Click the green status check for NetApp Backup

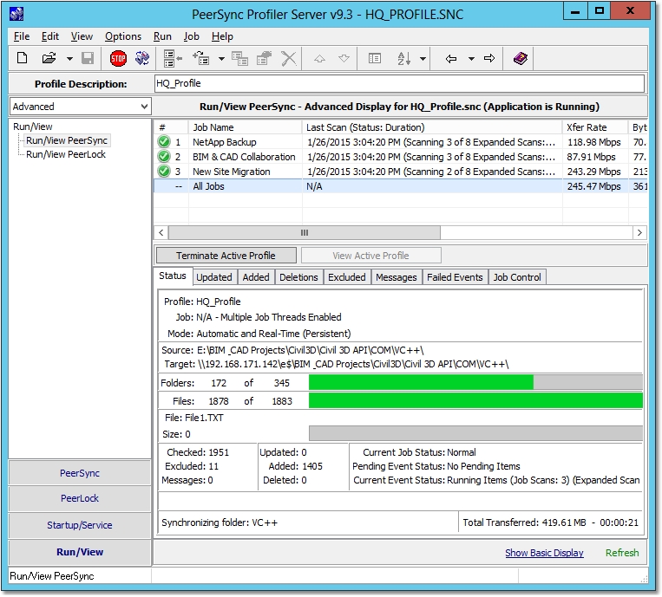[x=163, y=141]
